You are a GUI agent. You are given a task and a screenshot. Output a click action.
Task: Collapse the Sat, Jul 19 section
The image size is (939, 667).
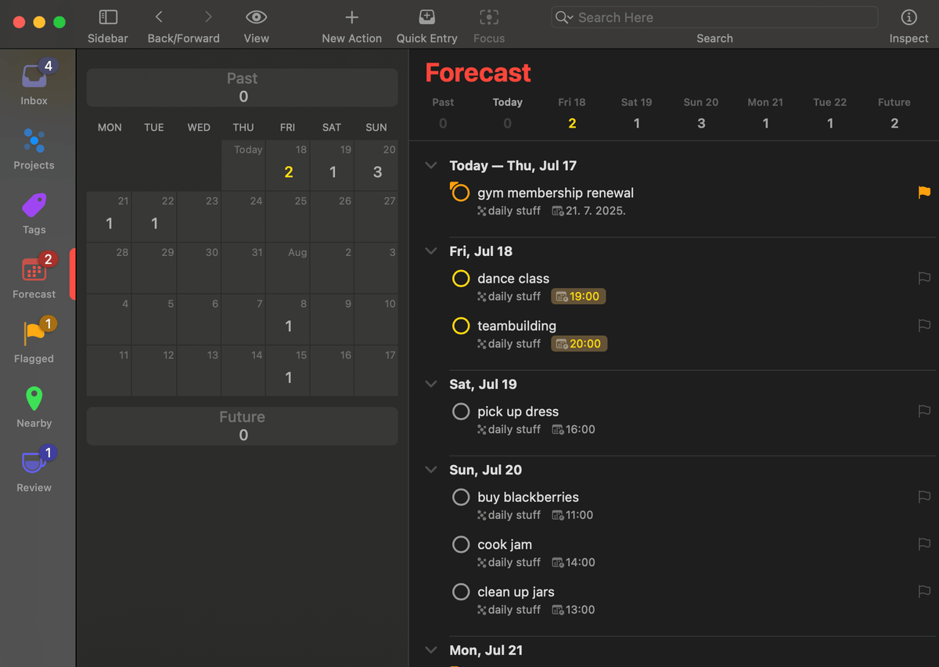430,384
